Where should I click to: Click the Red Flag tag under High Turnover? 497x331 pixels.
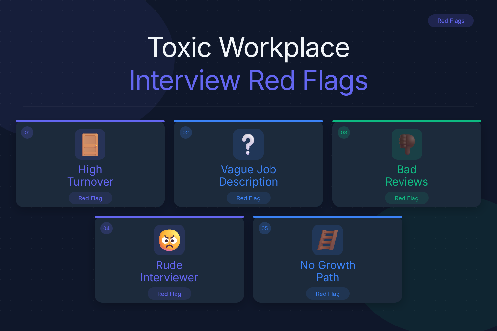[90, 198]
